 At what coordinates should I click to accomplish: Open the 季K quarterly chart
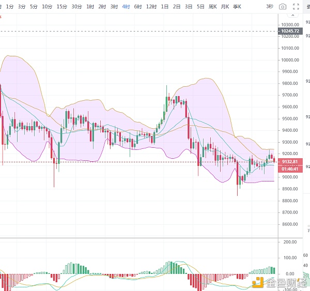237,7
